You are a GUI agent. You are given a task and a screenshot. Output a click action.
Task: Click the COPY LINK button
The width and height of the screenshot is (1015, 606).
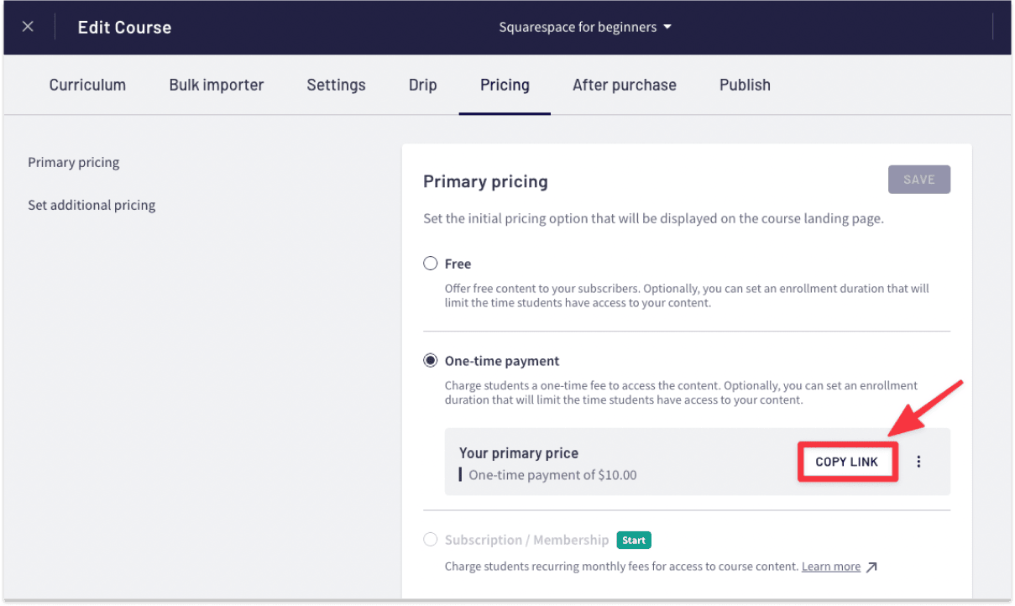[x=847, y=461]
